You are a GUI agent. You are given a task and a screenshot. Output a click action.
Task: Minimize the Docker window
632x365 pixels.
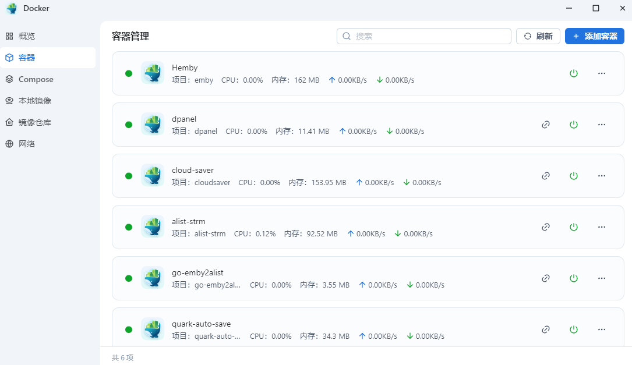tap(569, 8)
